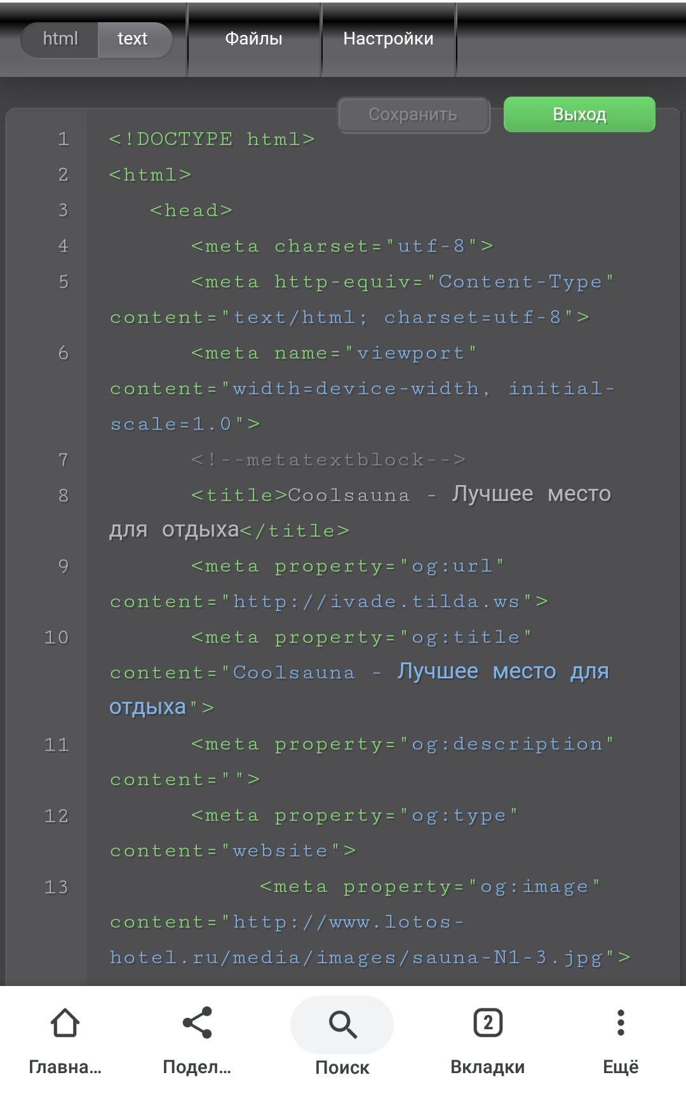Click the title tag on line 8
This screenshot has height=1096, width=686.
coord(239,495)
